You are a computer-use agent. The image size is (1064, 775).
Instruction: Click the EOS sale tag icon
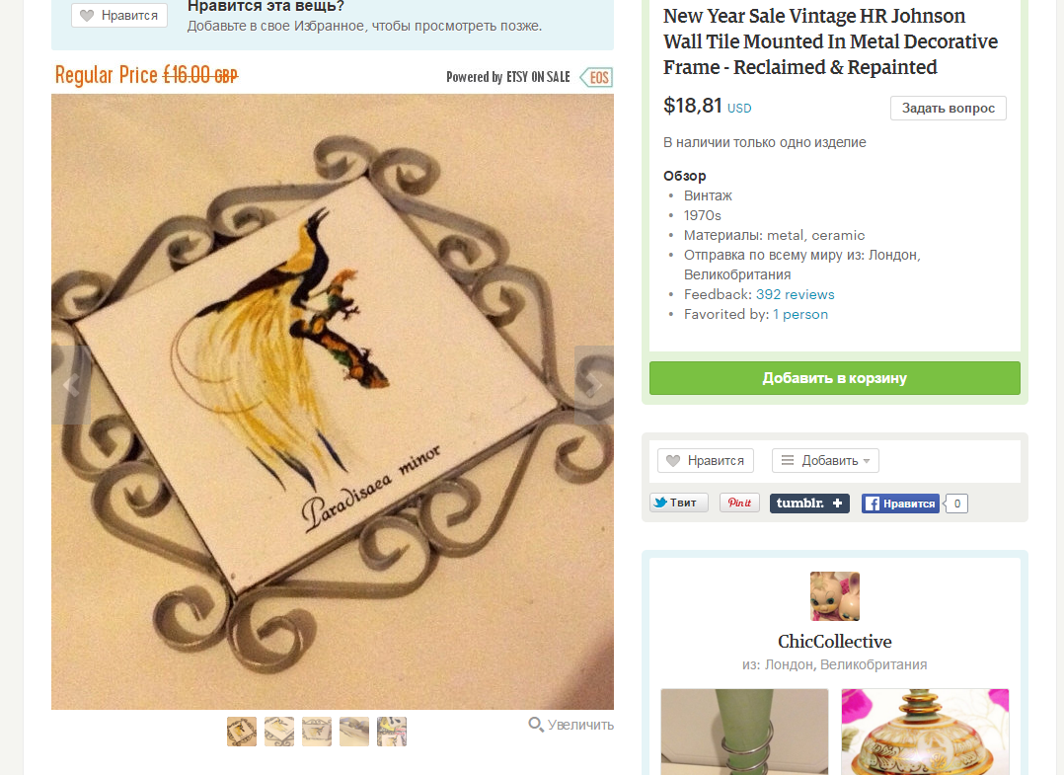(x=596, y=77)
